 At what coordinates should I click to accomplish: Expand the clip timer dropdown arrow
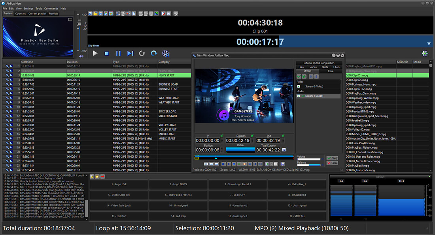[429, 44]
